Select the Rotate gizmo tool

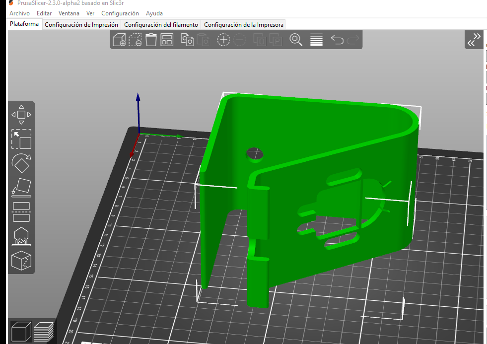point(21,163)
